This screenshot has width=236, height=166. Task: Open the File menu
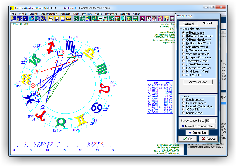click(14, 14)
